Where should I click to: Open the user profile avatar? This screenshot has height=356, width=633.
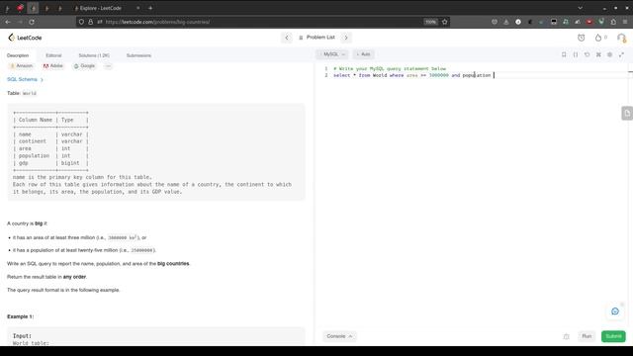coord(621,38)
